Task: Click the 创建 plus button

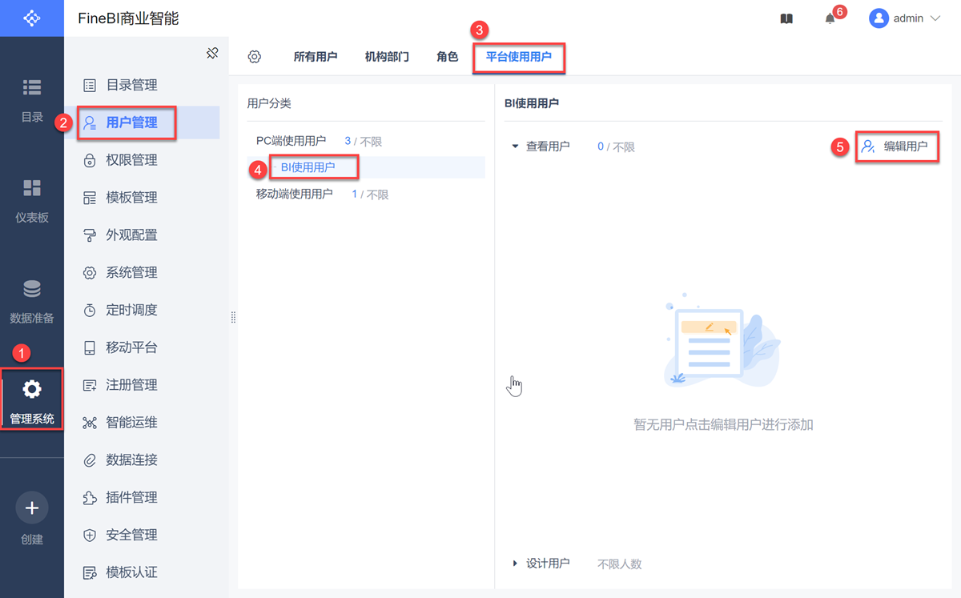Action: click(32, 508)
